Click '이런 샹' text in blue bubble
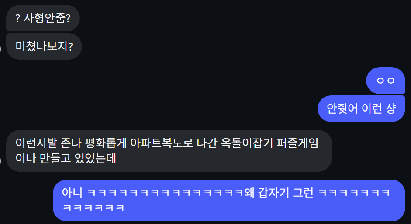 [379, 109]
